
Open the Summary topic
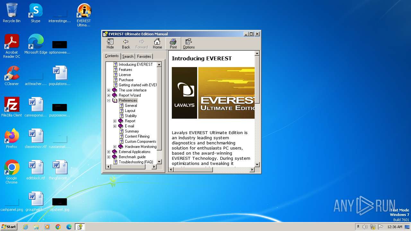click(x=132, y=131)
